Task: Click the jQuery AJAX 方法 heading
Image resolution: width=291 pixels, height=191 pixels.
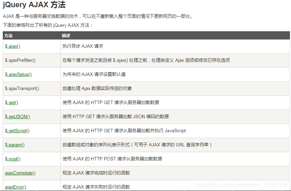Action: tap(34, 4)
